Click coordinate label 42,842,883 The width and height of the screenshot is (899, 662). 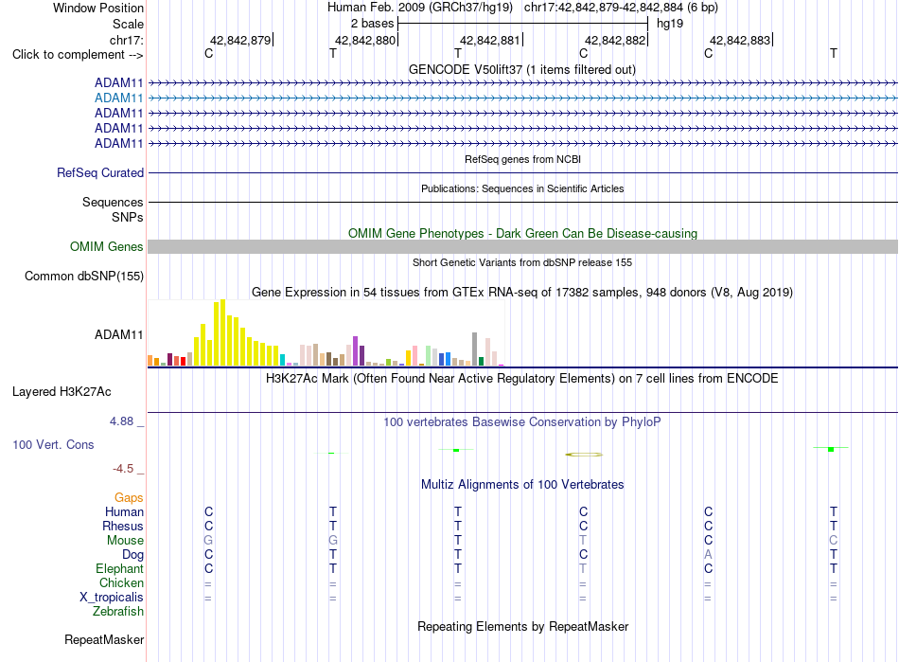(x=740, y=40)
